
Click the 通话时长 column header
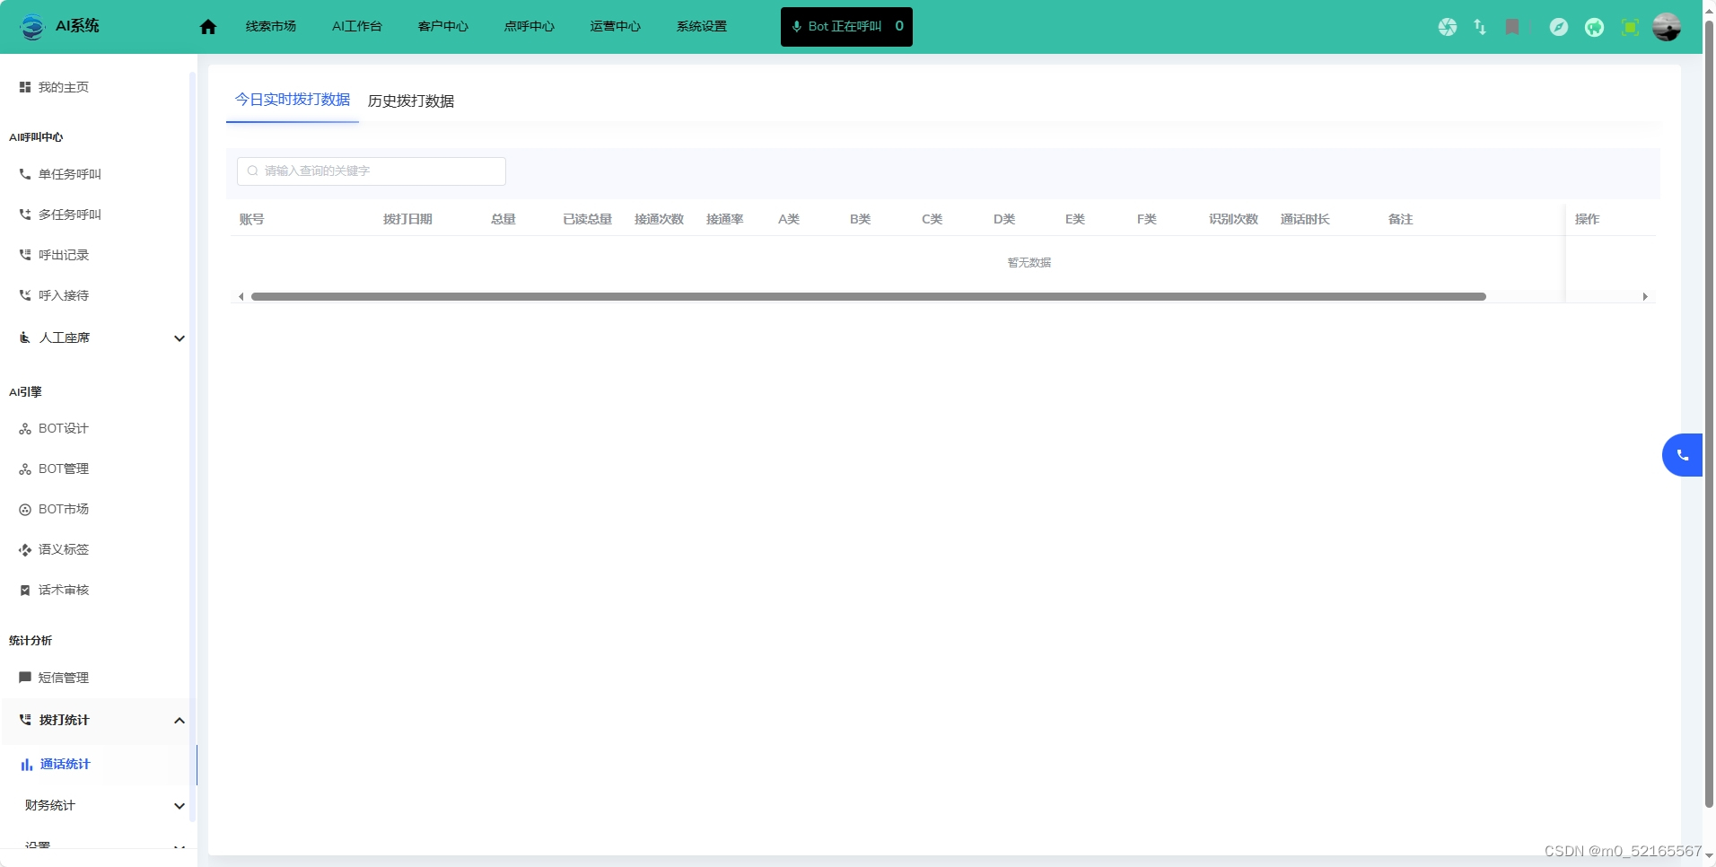[x=1305, y=219]
